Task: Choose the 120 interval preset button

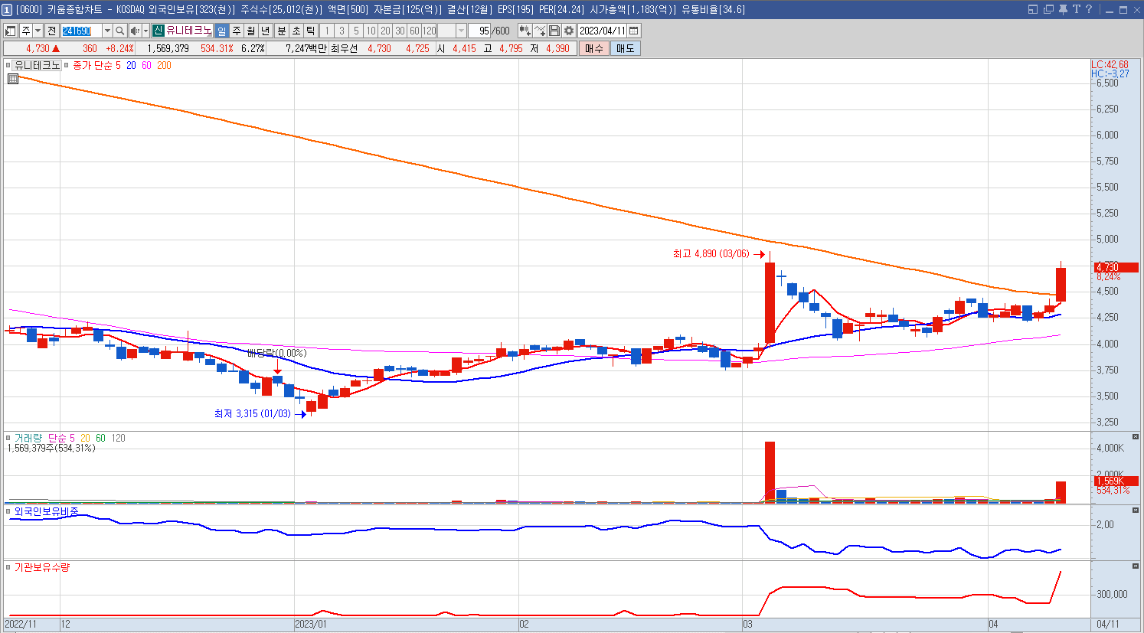Action: pyautogui.click(x=429, y=31)
